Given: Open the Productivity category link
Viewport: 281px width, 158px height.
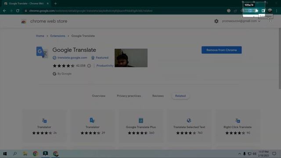Looking at the screenshot, I should click(x=105, y=66).
